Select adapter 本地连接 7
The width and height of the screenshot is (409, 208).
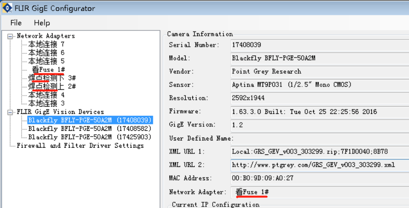(x=46, y=44)
